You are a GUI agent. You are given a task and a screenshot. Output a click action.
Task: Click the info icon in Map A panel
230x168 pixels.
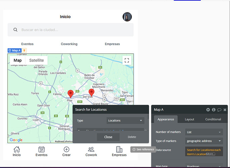point(214,110)
